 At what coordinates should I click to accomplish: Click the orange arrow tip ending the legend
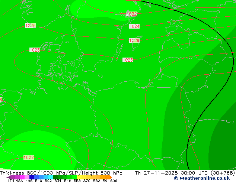pos(111,177)
